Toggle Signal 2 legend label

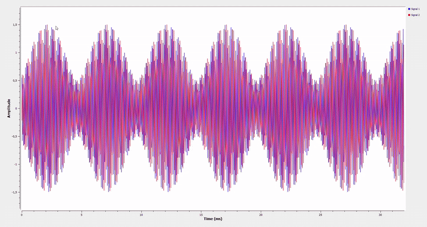[x=416, y=15]
